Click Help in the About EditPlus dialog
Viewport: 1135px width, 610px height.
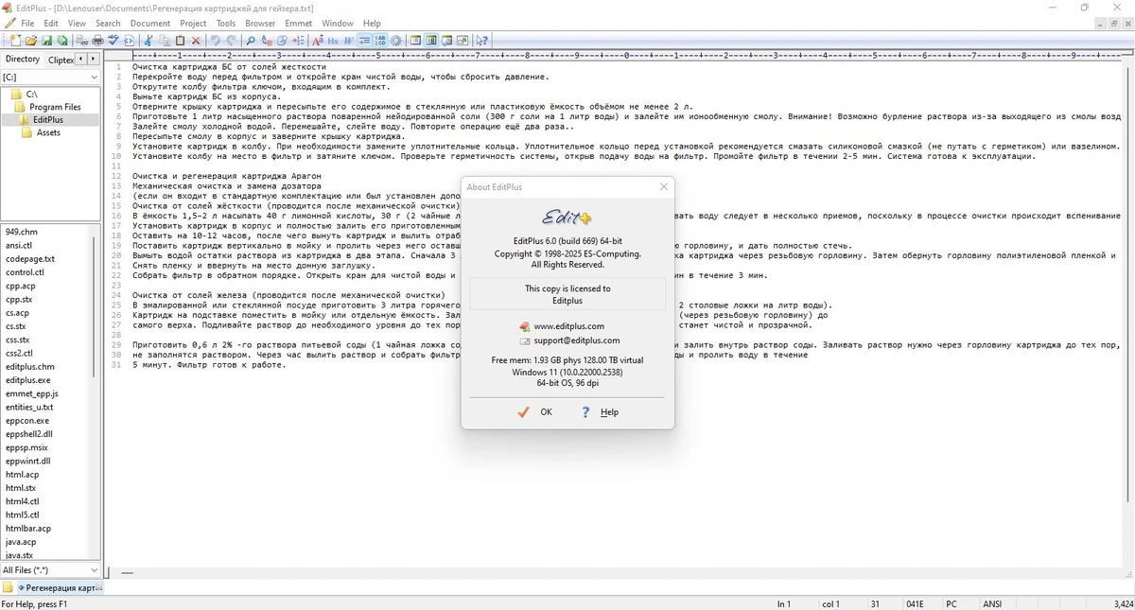(600, 412)
